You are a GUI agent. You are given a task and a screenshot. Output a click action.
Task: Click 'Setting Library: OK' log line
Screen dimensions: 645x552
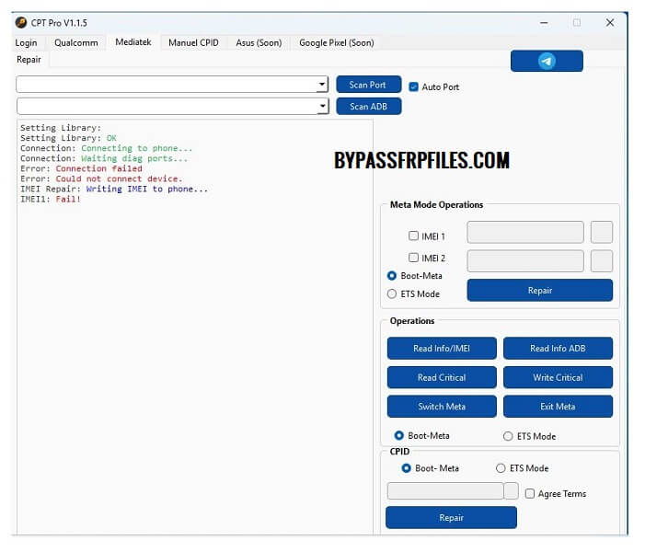[x=68, y=138]
